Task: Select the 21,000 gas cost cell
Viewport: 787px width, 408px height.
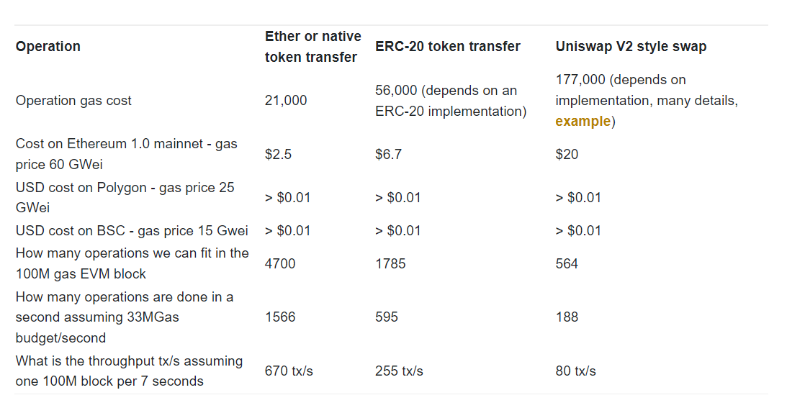Action: [x=286, y=100]
